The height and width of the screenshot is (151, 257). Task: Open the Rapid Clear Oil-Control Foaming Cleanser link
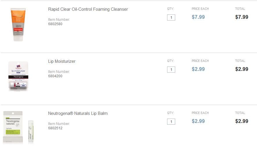88,9
